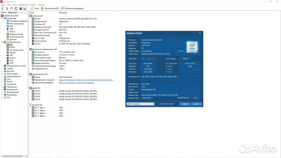Select Конфигурация in the left tree

coord(11,92)
